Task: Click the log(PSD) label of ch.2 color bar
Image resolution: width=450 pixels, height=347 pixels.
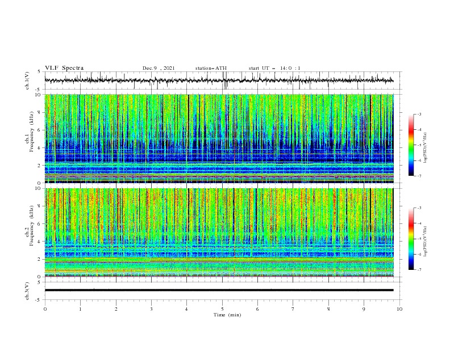Action: click(426, 241)
